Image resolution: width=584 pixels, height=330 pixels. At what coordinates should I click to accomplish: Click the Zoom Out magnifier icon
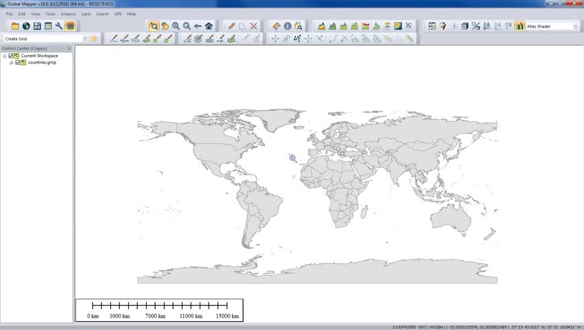(187, 26)
